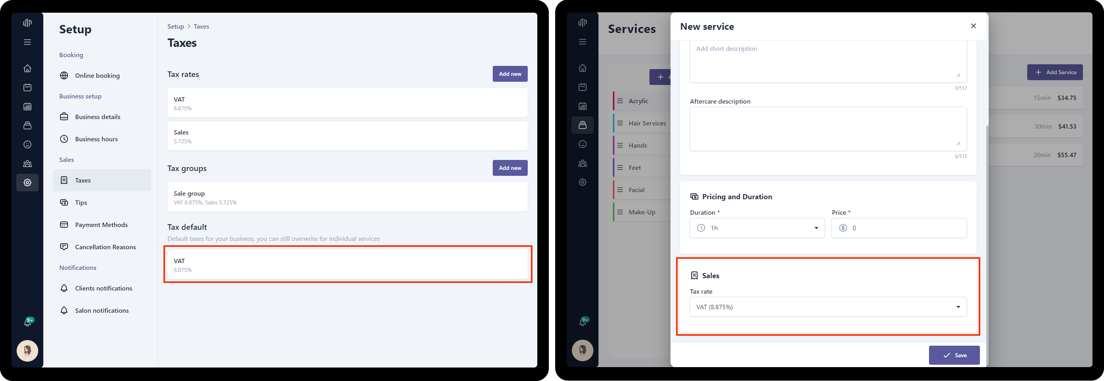Image resolution: width=1104 pixels, height=381 pixels.
Task: Click the Price input field
Action: click(x=899, y=228)
